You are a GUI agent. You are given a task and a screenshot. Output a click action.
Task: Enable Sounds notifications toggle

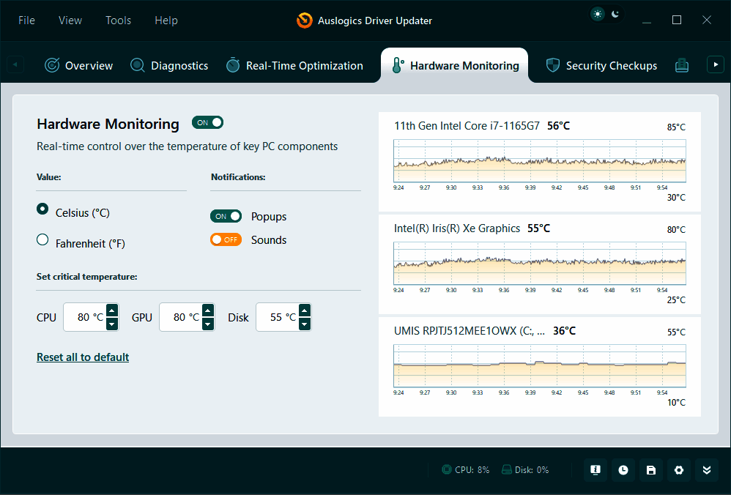(x=226, y=239)
